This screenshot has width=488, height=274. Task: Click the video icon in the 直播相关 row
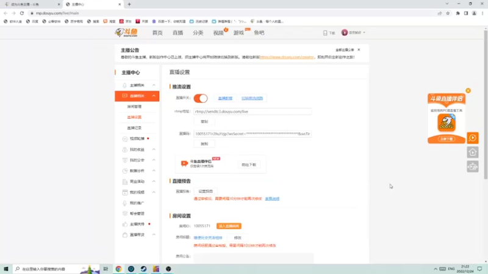pyautogui.click(x=124, y=96)
